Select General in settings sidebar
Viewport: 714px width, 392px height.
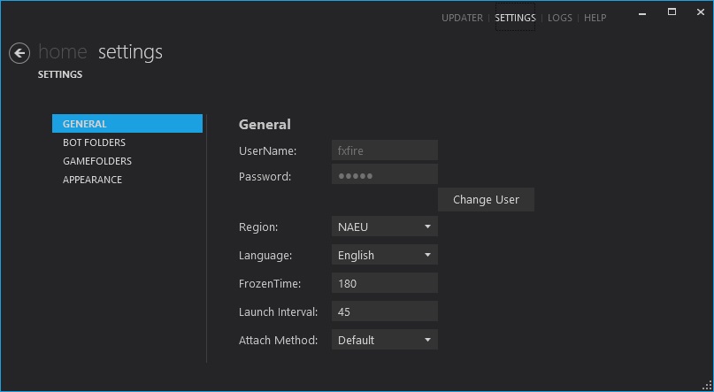click(127, 124)
